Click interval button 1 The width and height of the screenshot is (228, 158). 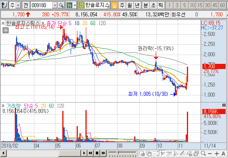click(x=169, y=5)
